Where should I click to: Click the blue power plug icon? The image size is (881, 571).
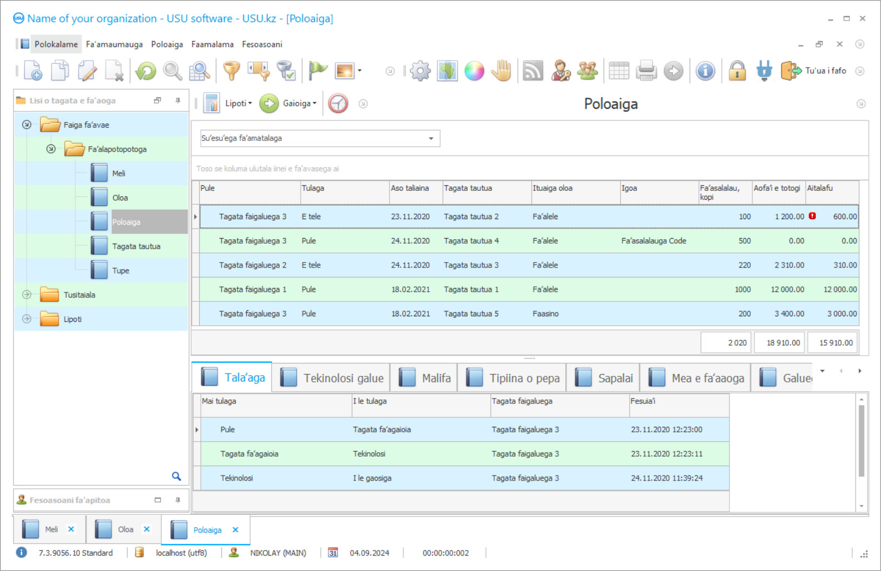tap(764, 71)
